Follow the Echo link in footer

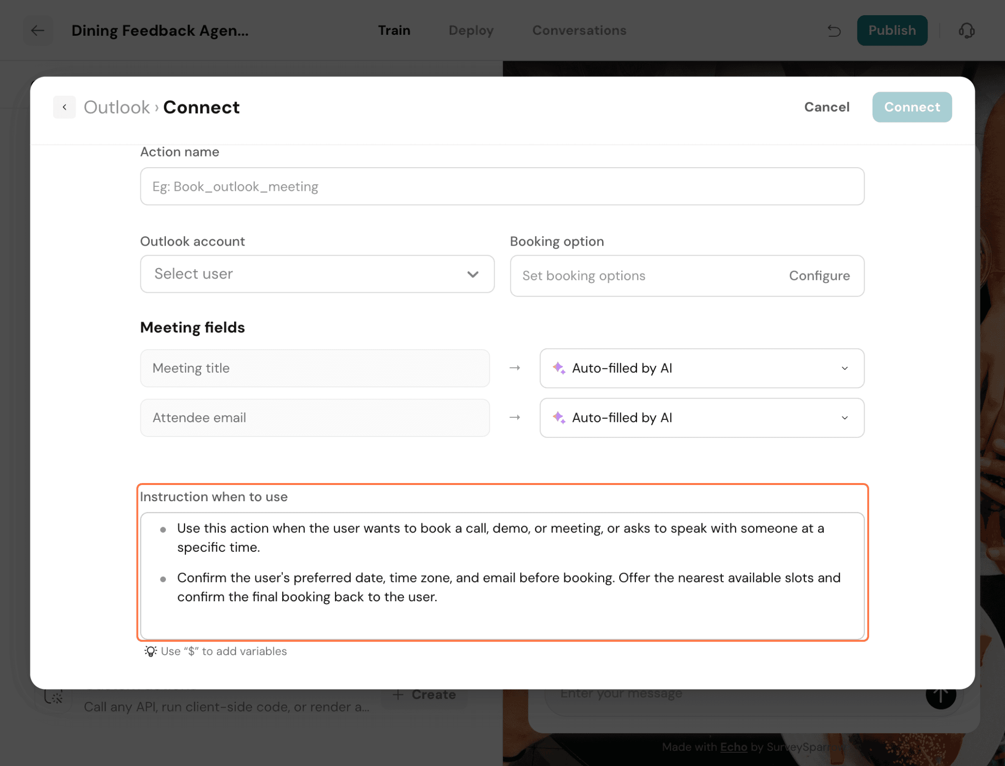point(733,747)
